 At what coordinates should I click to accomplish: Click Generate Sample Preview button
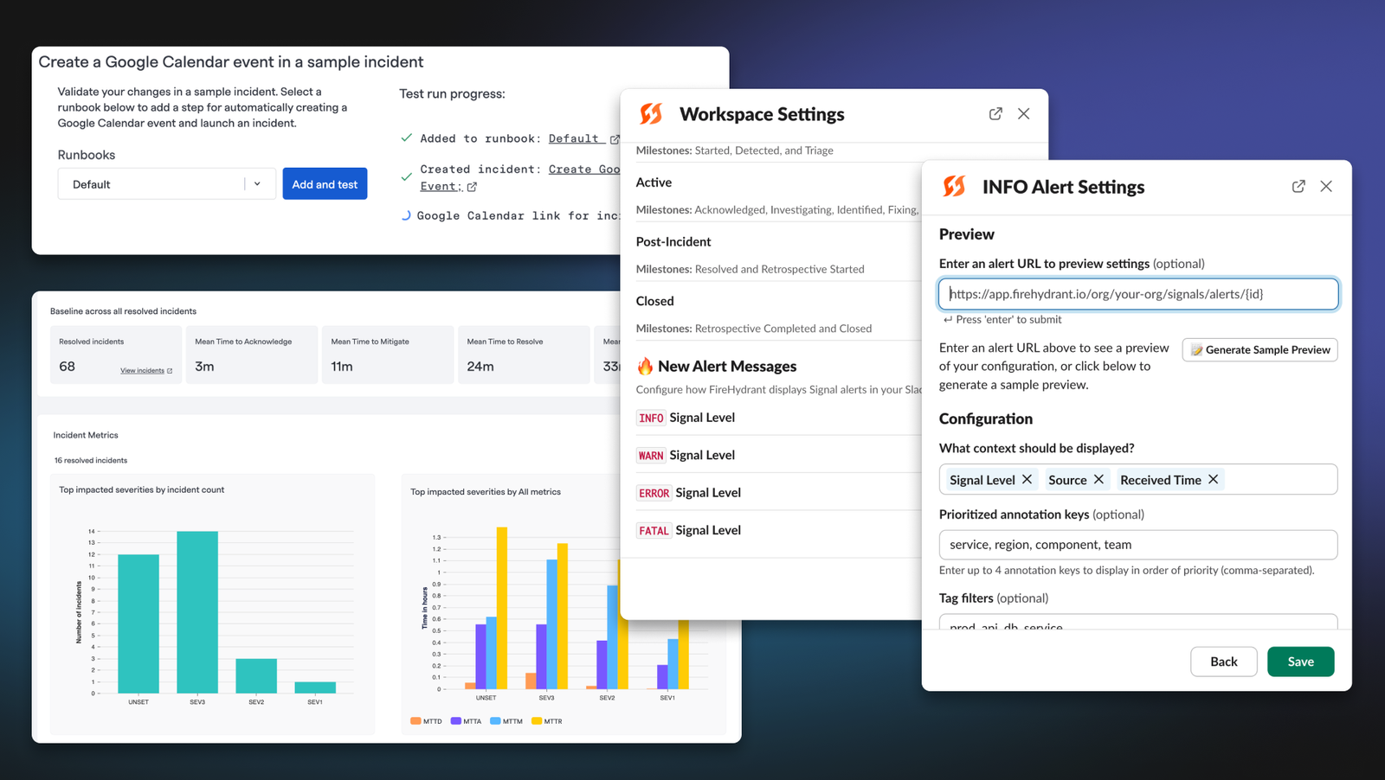(1259, 349)
